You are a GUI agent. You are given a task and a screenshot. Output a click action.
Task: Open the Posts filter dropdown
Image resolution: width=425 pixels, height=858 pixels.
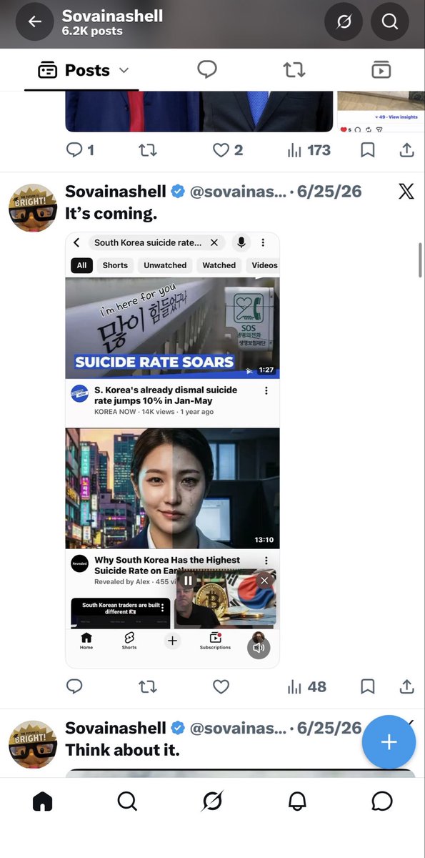click(82, 70)
